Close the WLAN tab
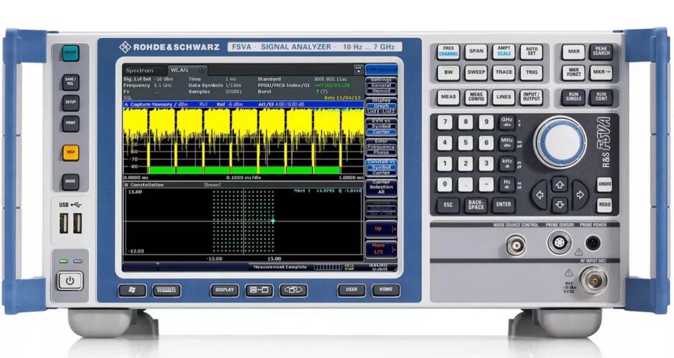 202,70
